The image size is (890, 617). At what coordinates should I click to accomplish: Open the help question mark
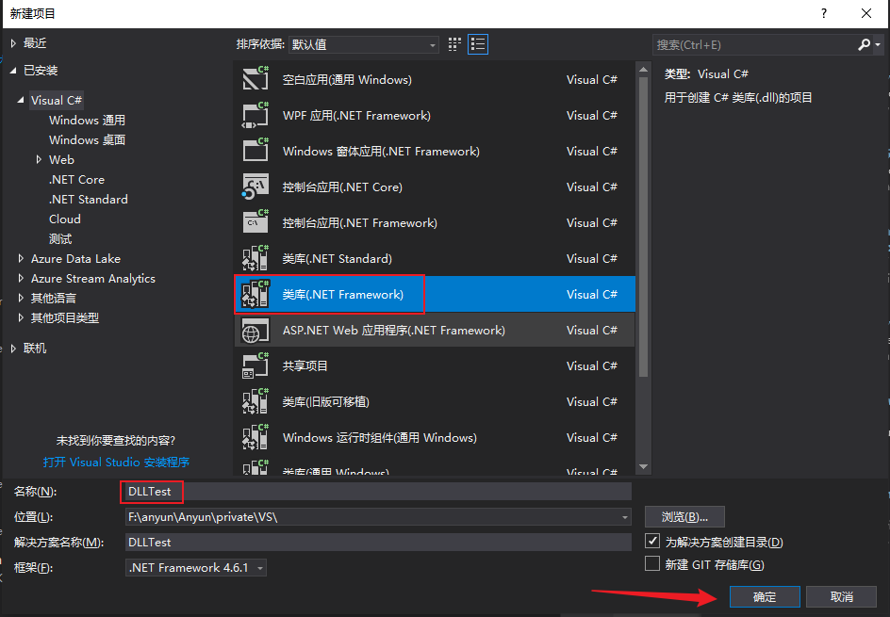[x=824, y=13]
